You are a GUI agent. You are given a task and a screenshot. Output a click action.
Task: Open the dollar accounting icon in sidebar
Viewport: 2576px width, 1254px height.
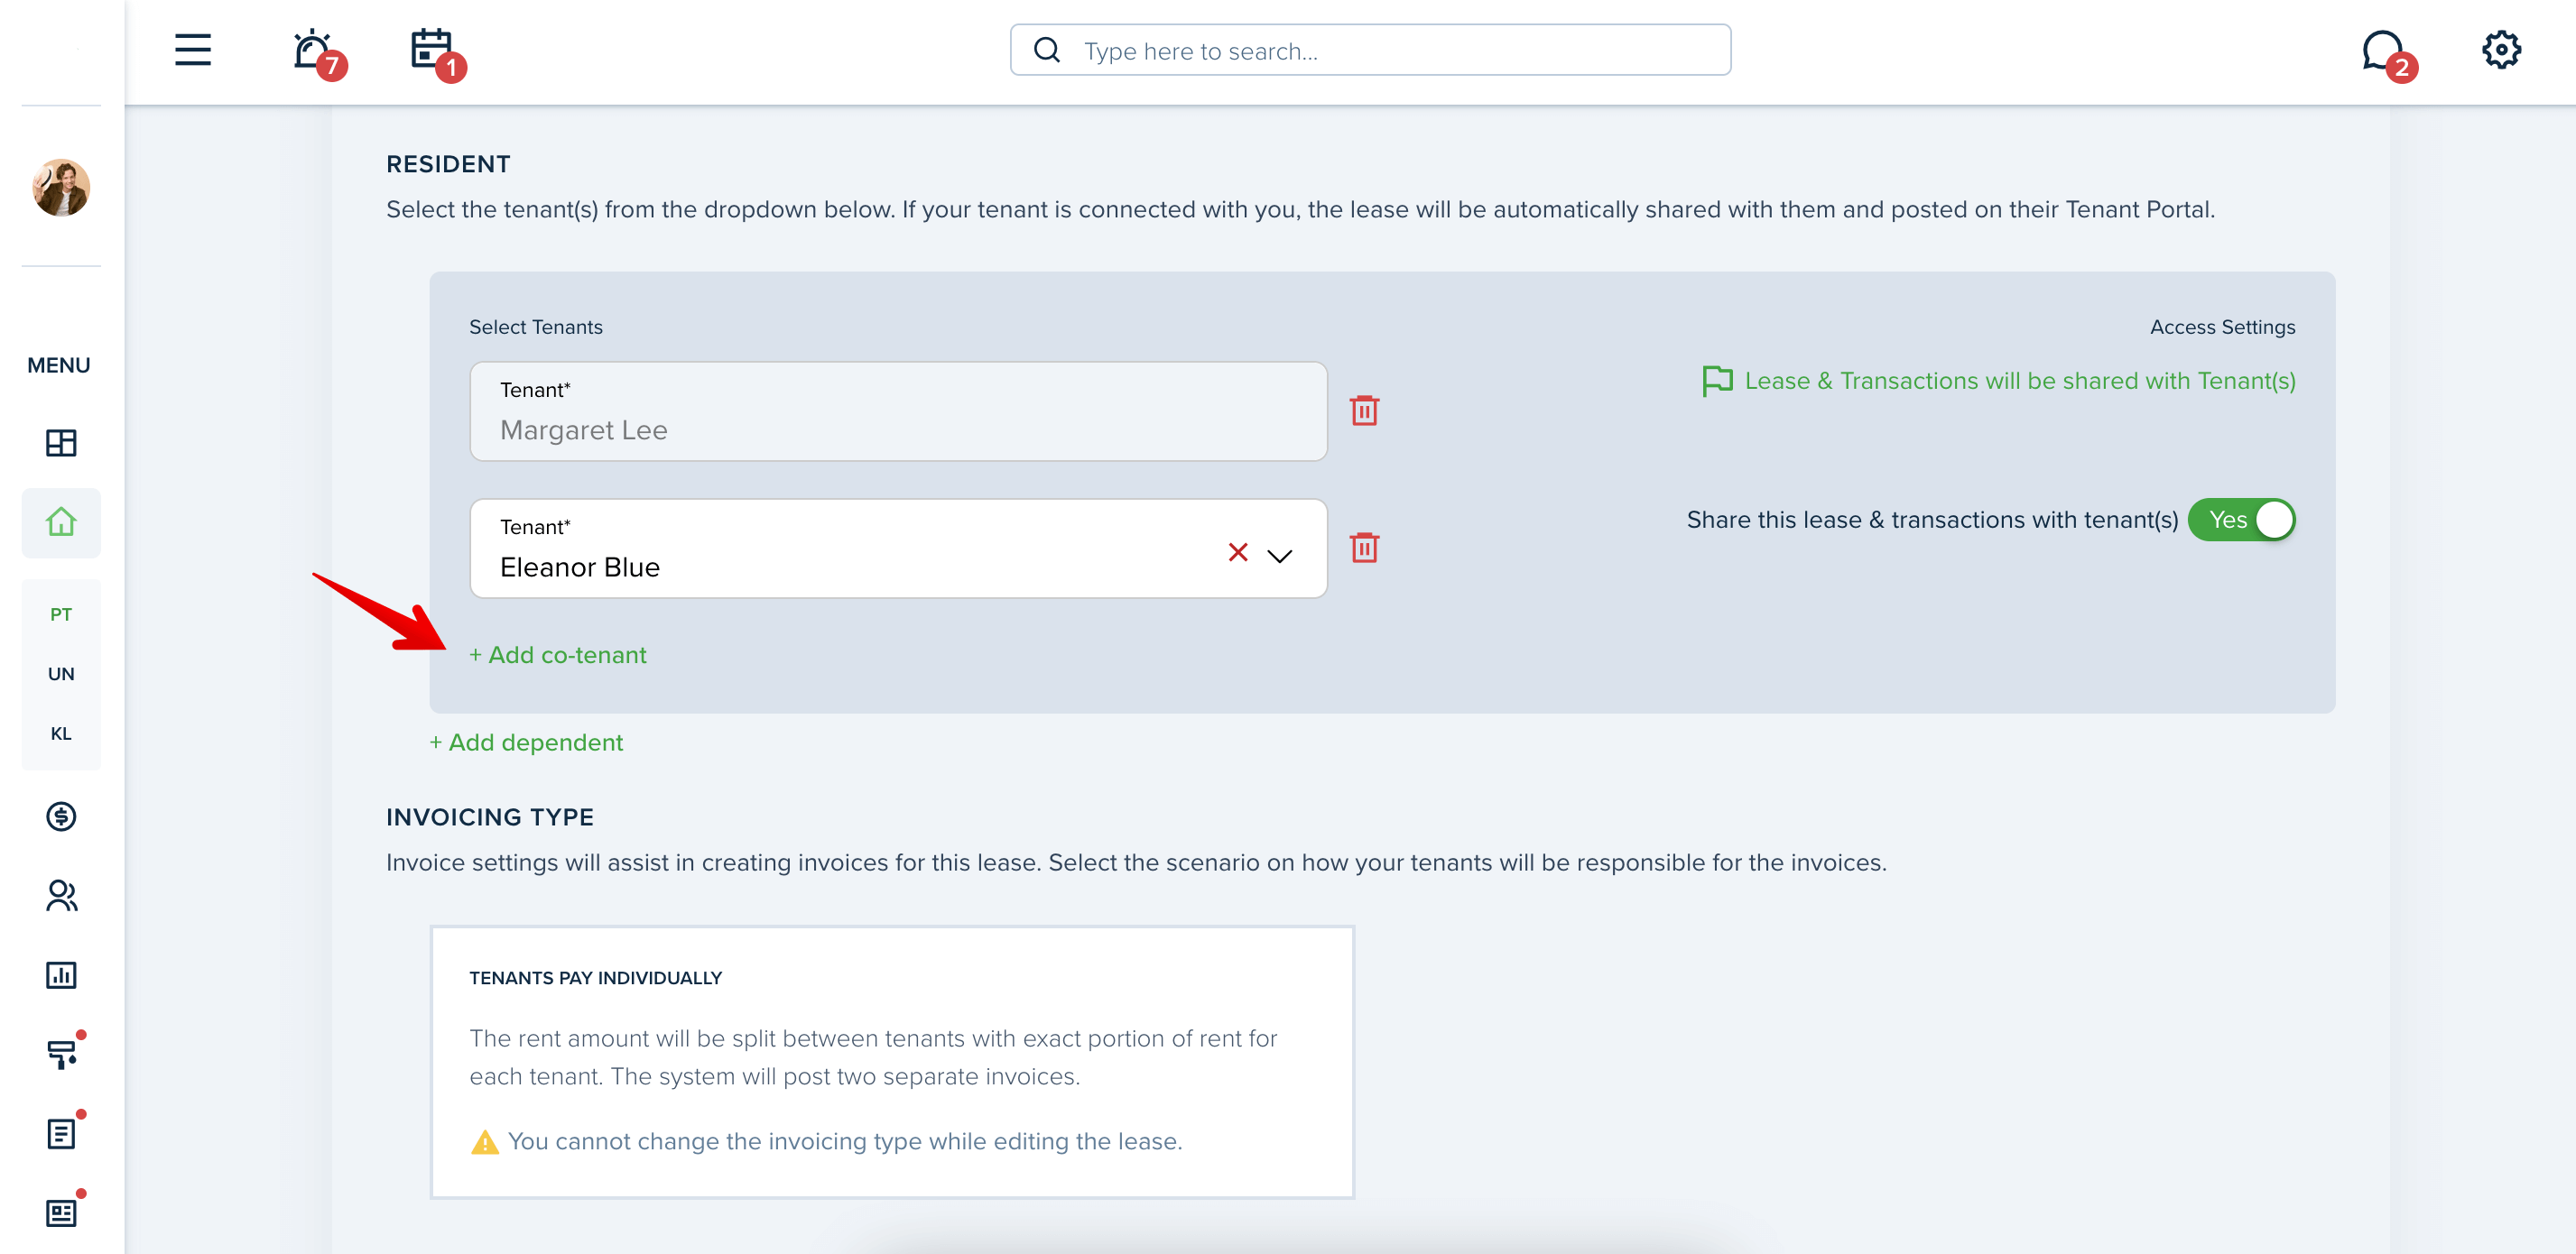pyautogui.click(x=61, y=816)
